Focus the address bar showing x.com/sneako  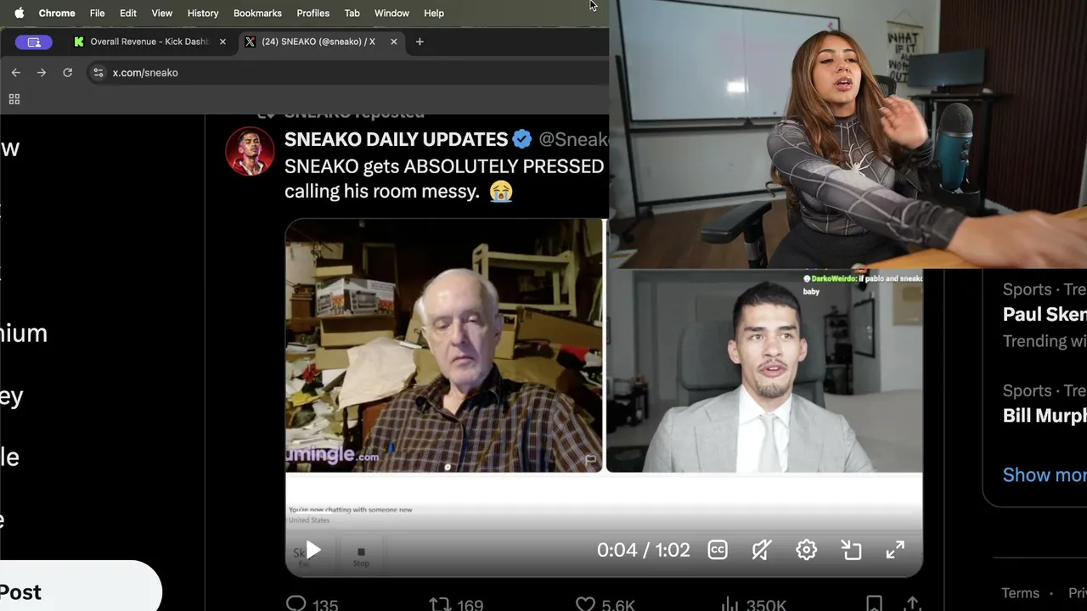[x=348, y=73]
